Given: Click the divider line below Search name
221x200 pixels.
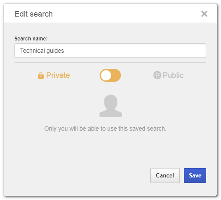Looking at the screenshot, I should click(110, 62).
